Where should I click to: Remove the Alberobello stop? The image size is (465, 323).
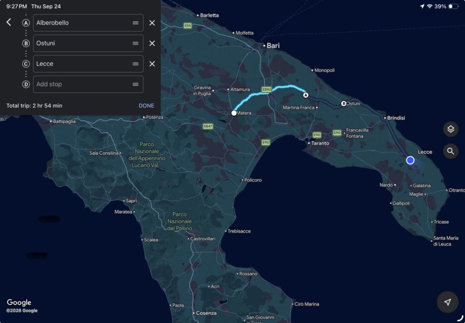152,23
